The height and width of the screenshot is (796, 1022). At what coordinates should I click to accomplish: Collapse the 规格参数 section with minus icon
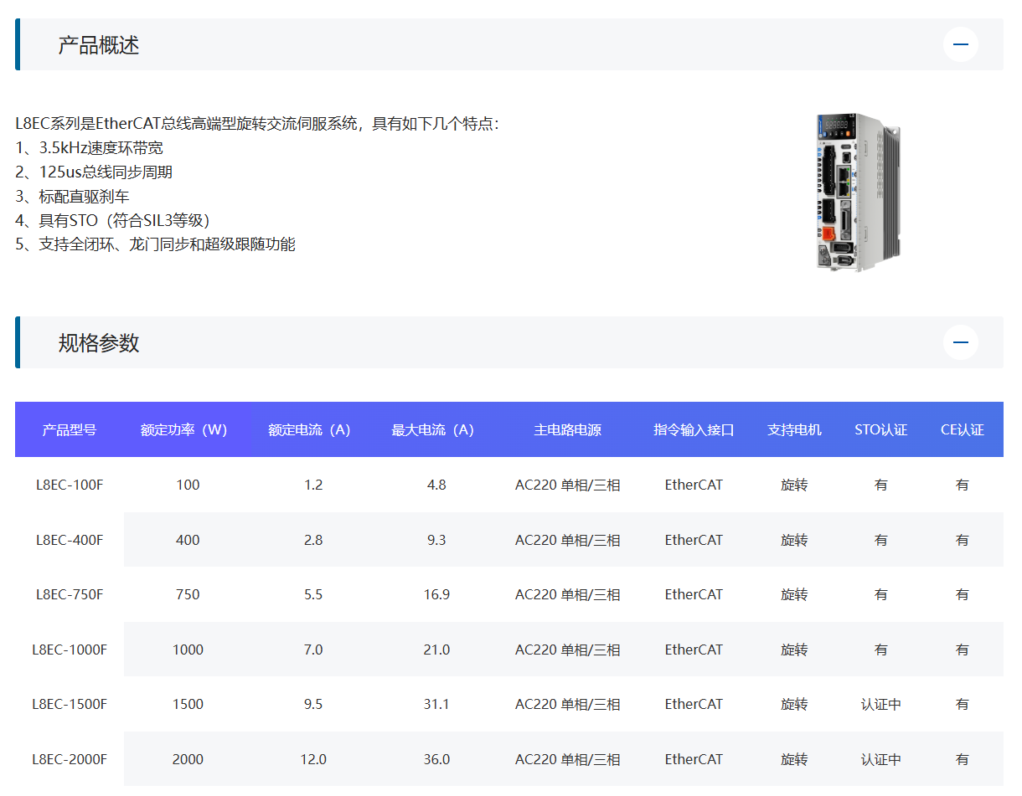(960, 342)
